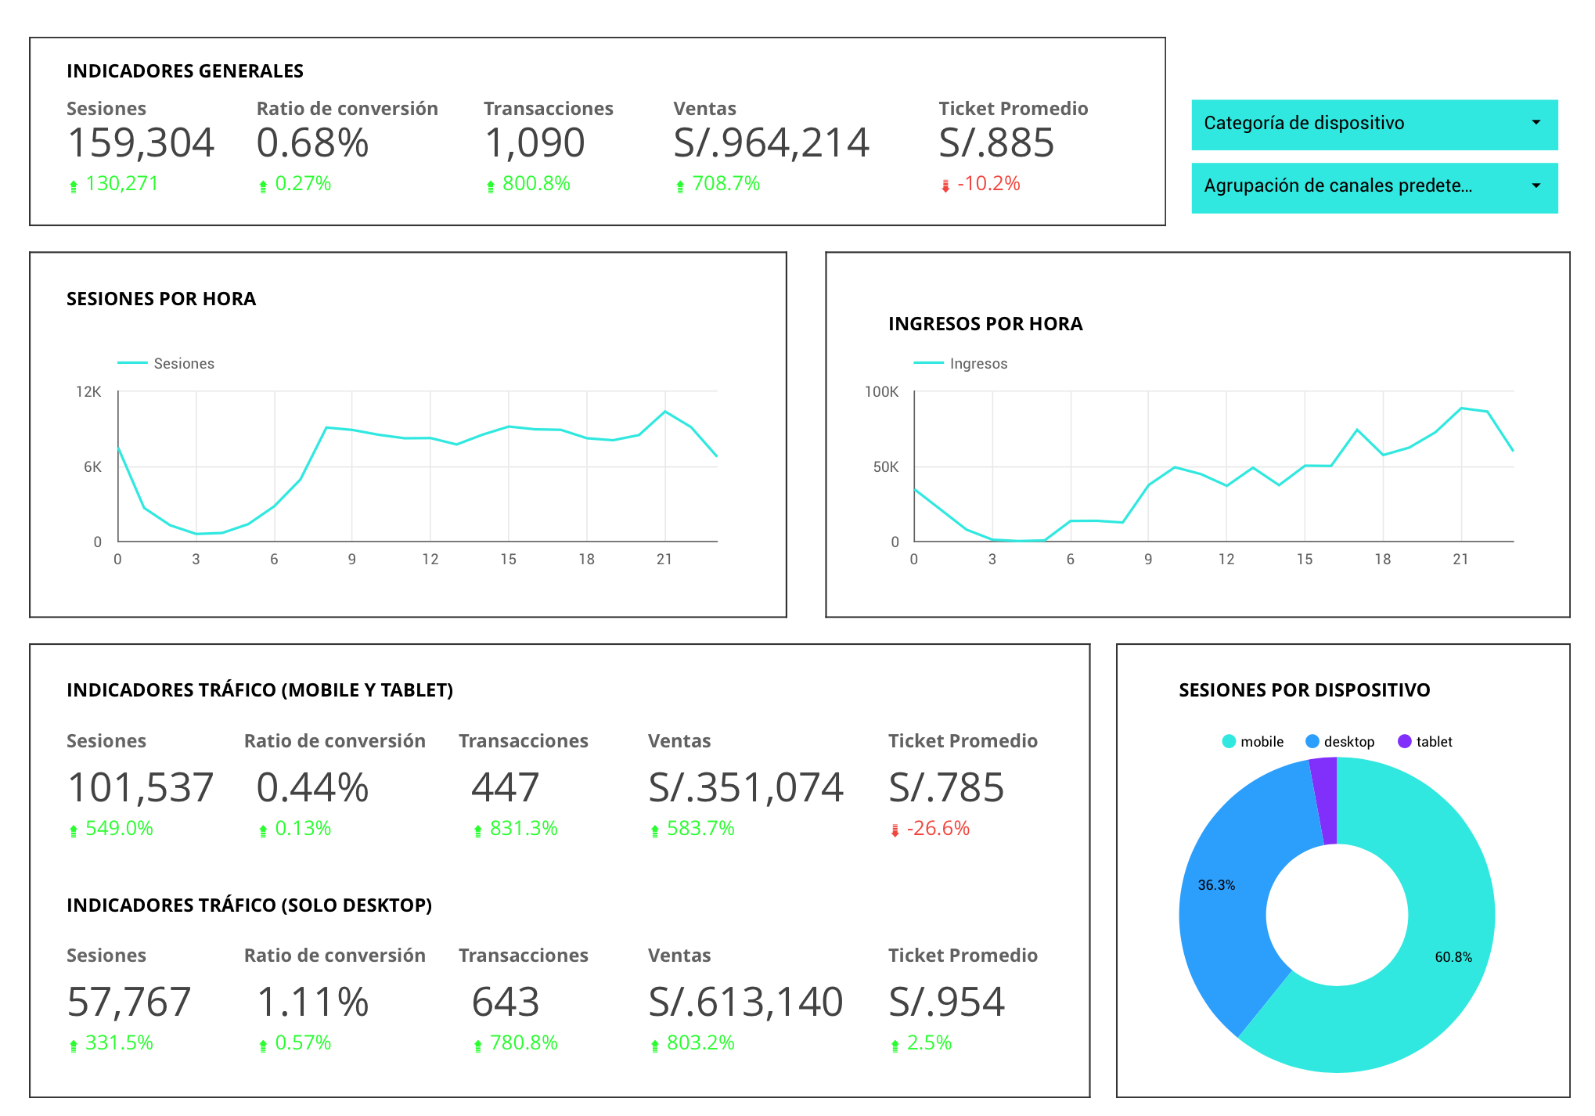Click the green arrow next to 708.7% ventas growth
Screen dimensions: 1595x1116
pos(679,185)
